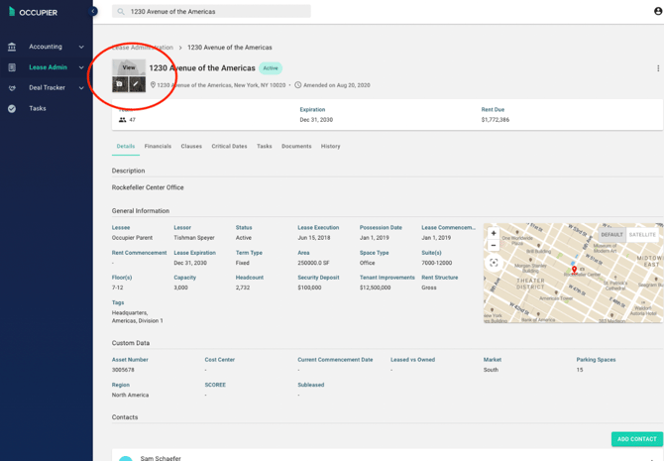
Task: Click the search field at the top
Action: click(x=213, y=12)
